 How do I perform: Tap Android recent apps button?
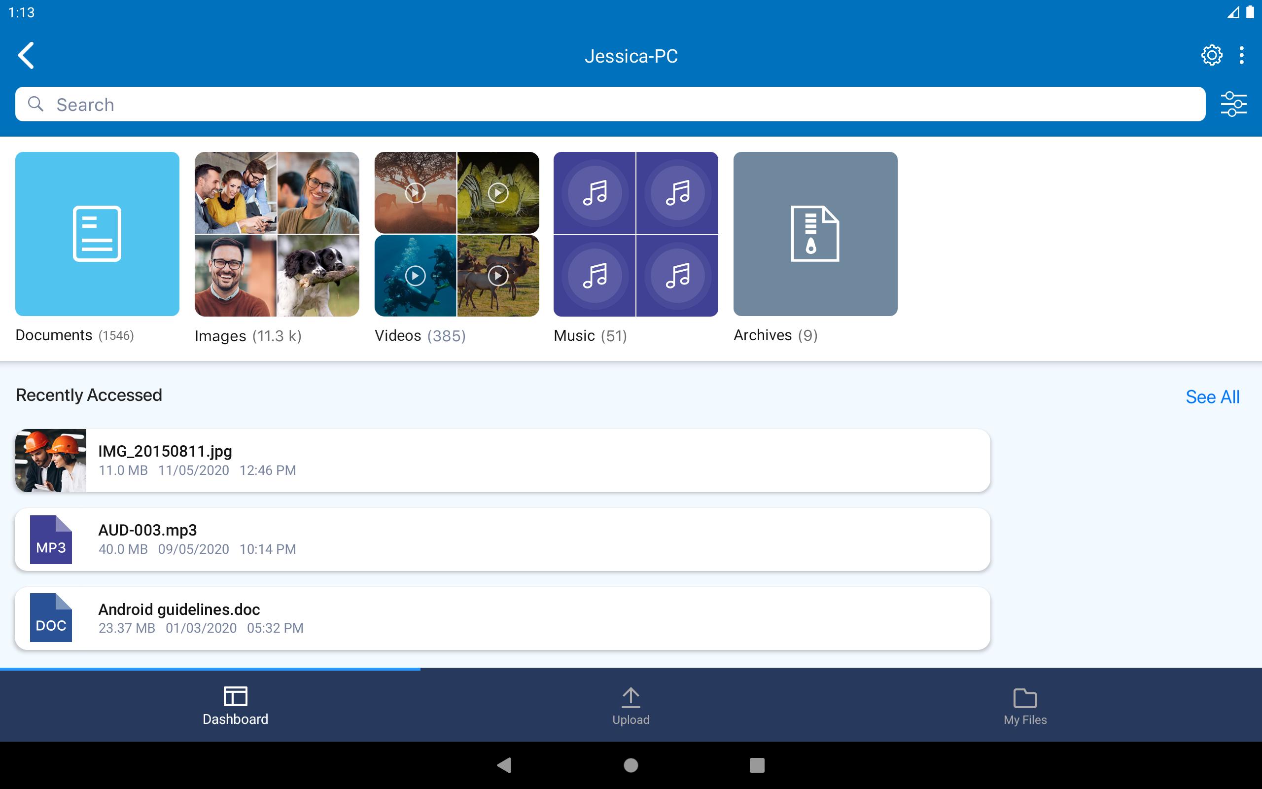point(757,765)
